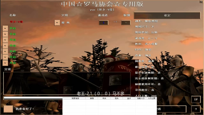Click the player name 萍乡-9哥
This screenshot has height=115, width=204.
pos(16,22)
